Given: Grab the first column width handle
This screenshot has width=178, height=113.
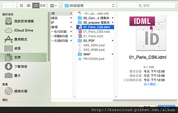Looking at the screenshot, I should (x=74, y=96).
